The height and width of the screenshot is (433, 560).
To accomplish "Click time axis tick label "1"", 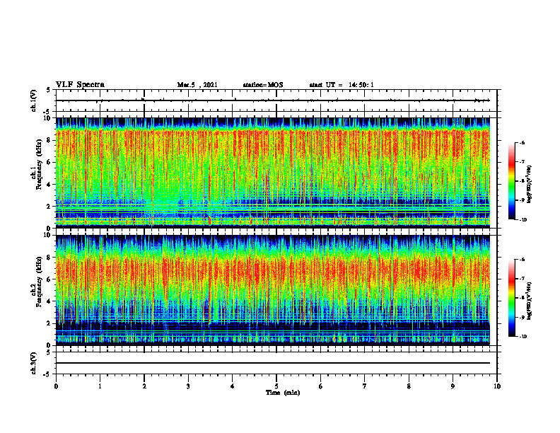I will click(100, 386).
